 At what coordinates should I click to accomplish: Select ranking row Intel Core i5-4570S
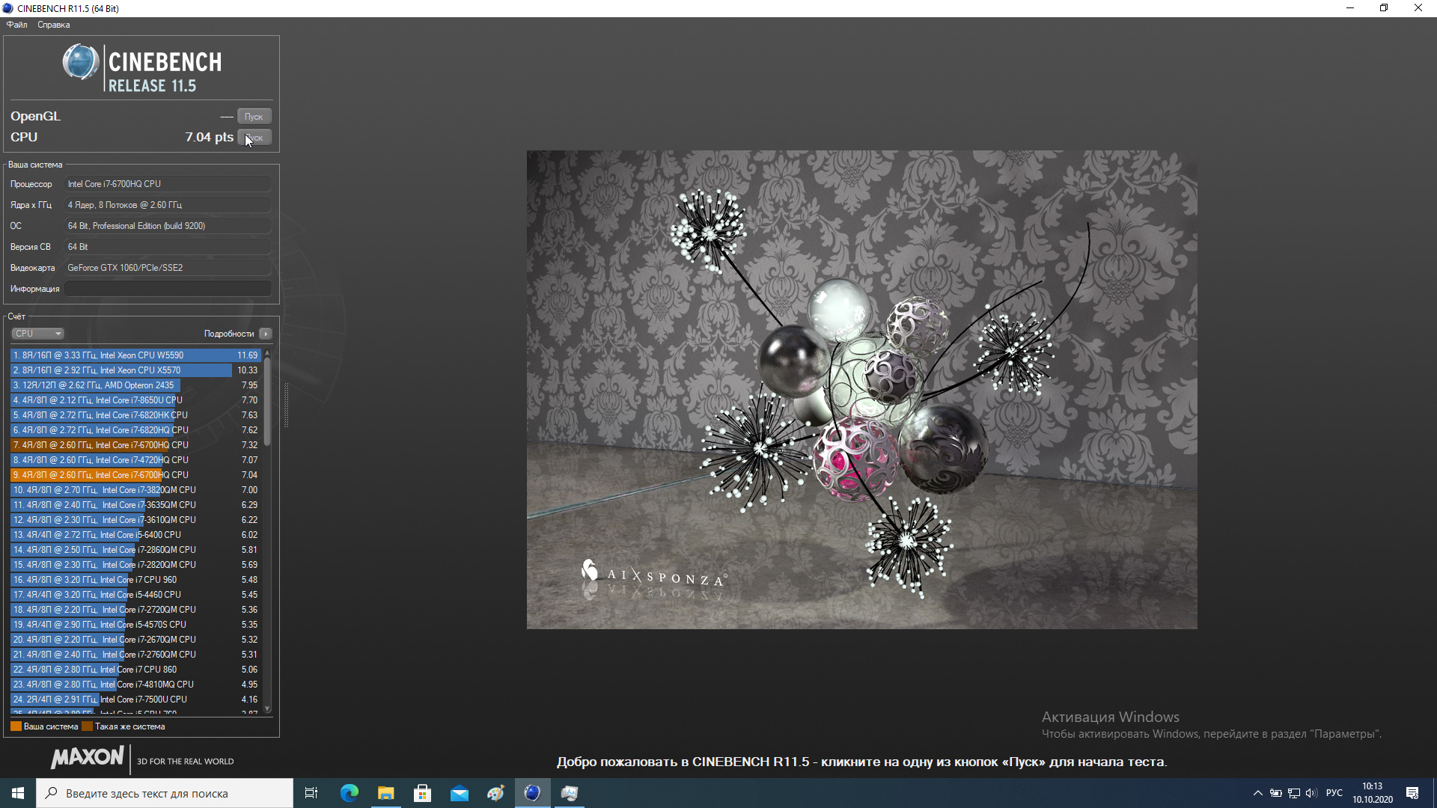click(135, 625)
